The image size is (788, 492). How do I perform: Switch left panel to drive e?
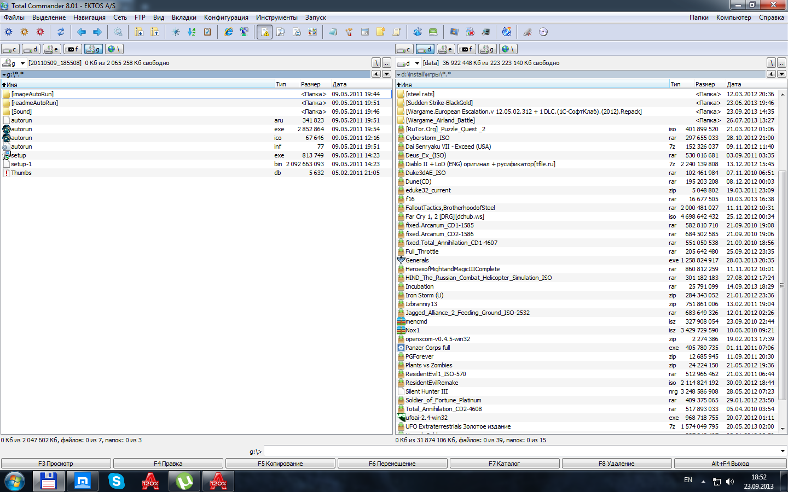point(52,49)
